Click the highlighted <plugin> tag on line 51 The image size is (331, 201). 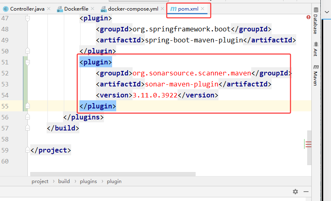96,62
